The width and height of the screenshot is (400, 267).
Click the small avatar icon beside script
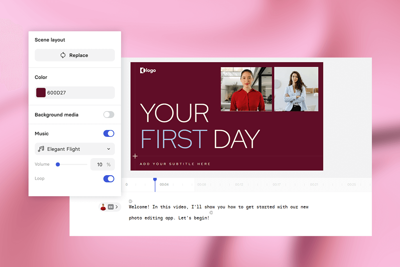(103, 207)
